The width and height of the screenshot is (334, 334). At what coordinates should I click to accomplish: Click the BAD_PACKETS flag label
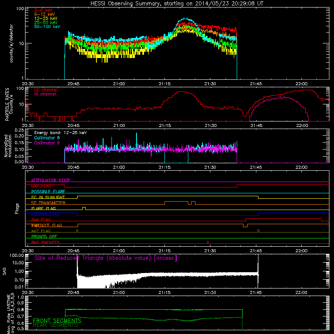tap(46, 242)
